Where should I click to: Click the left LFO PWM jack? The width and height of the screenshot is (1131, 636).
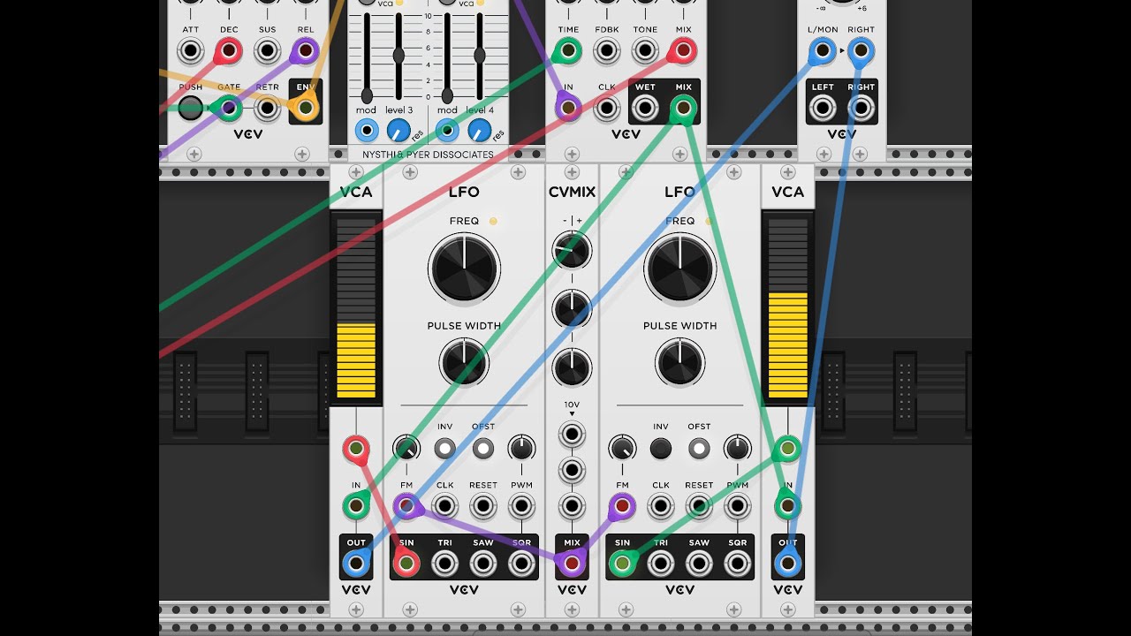tap(521, 506)
